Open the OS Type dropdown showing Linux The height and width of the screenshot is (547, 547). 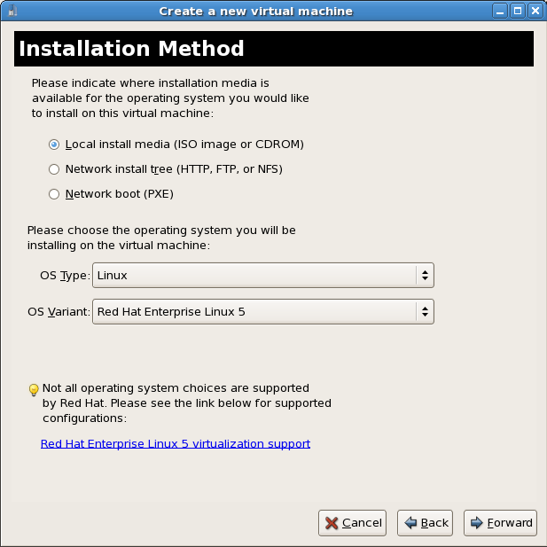click(x=263, y=276)
